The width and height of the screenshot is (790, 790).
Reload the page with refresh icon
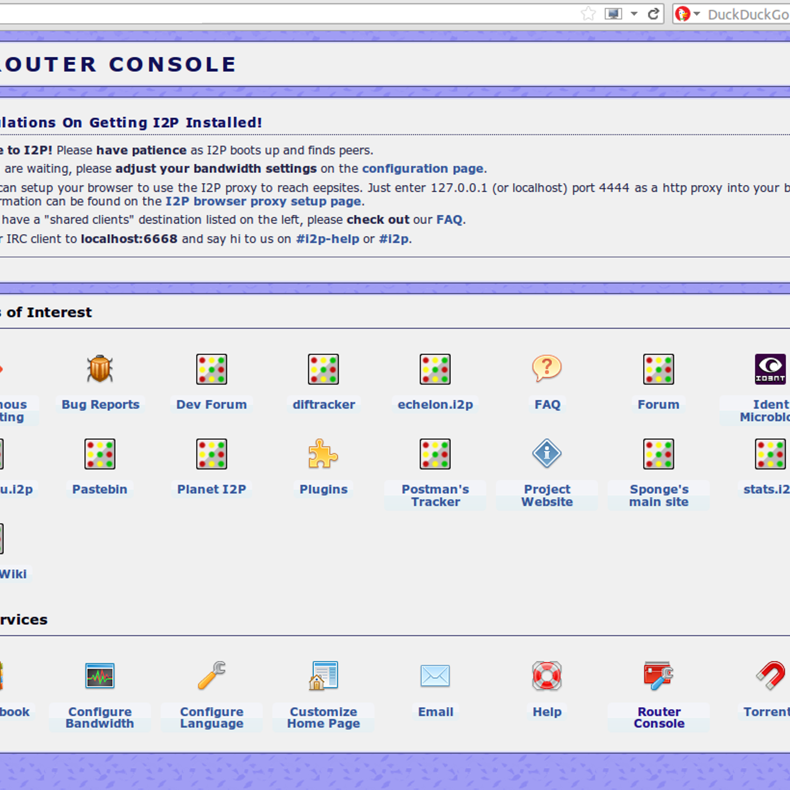click(653, 14)
